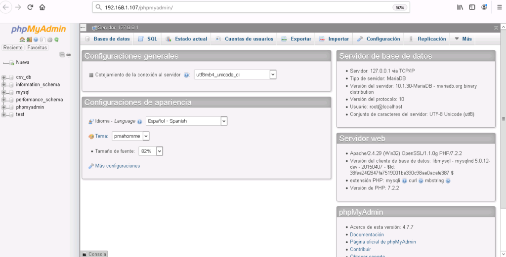506x257 pixels.
Task: Open the Documentación link
Action: pyautogui.click(x=367, y=235)
